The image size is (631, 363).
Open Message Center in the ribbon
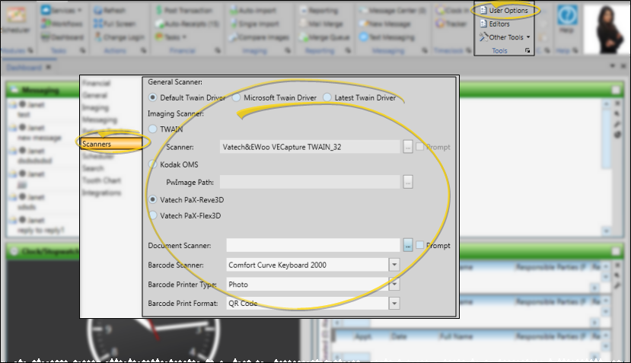[x=392, y=10]
